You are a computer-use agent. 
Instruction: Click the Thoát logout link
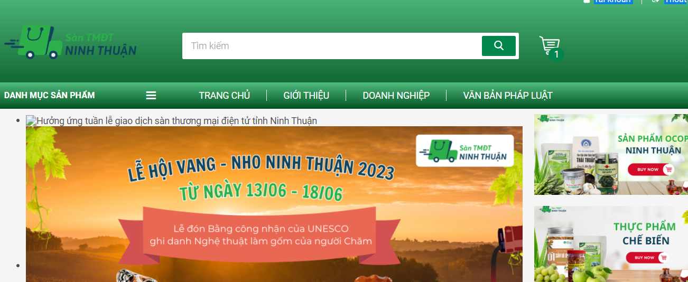[676, 1]
